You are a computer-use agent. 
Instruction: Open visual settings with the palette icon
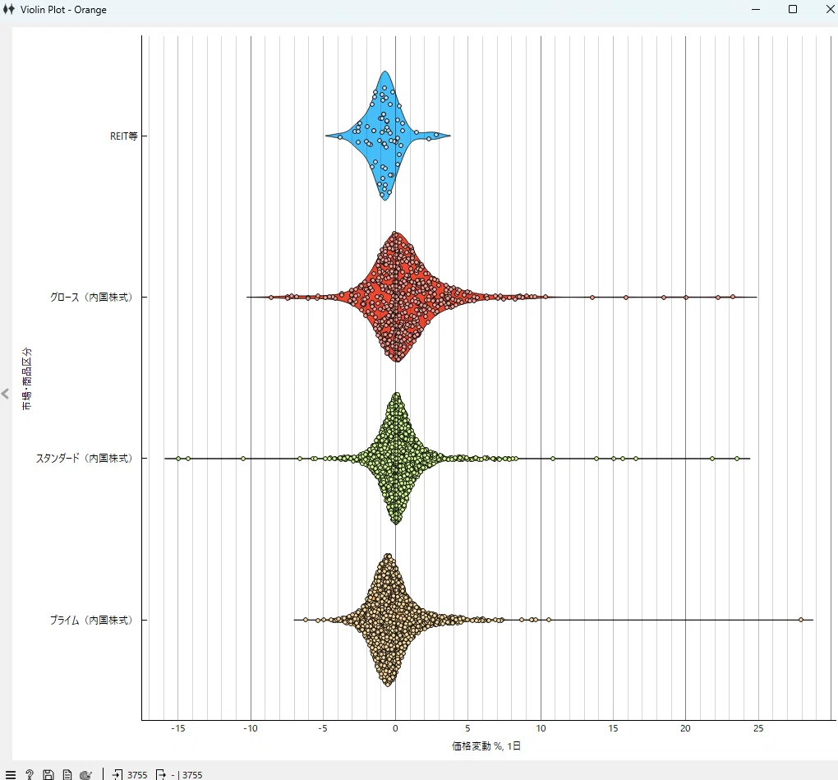coord(85,774)
